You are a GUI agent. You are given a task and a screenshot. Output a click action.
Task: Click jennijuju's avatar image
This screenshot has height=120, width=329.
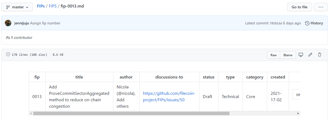[x=8, y=23]
